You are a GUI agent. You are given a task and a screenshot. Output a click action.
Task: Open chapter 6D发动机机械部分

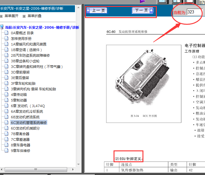pyautogui.click(x=26, y=128)
